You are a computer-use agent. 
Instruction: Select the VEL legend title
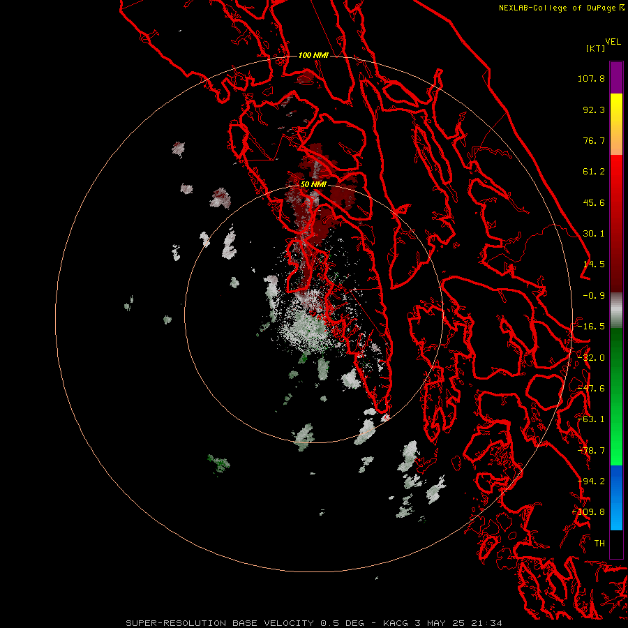pos(613,42)
